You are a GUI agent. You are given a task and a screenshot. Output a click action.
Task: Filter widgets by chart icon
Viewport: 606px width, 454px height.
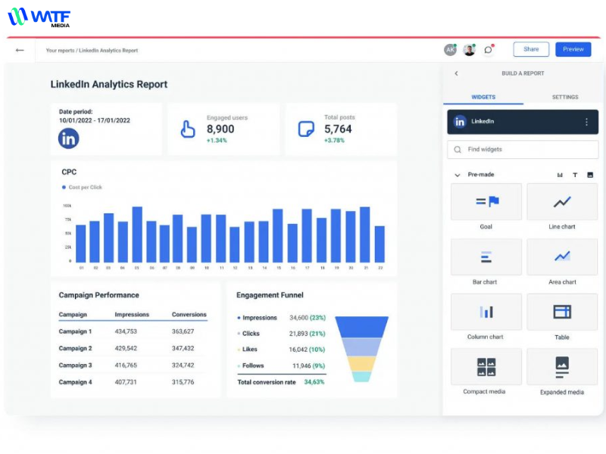[560, 175]
